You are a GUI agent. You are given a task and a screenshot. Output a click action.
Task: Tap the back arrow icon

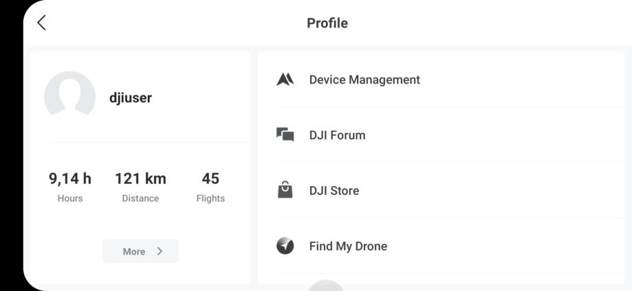pos(42,23)
